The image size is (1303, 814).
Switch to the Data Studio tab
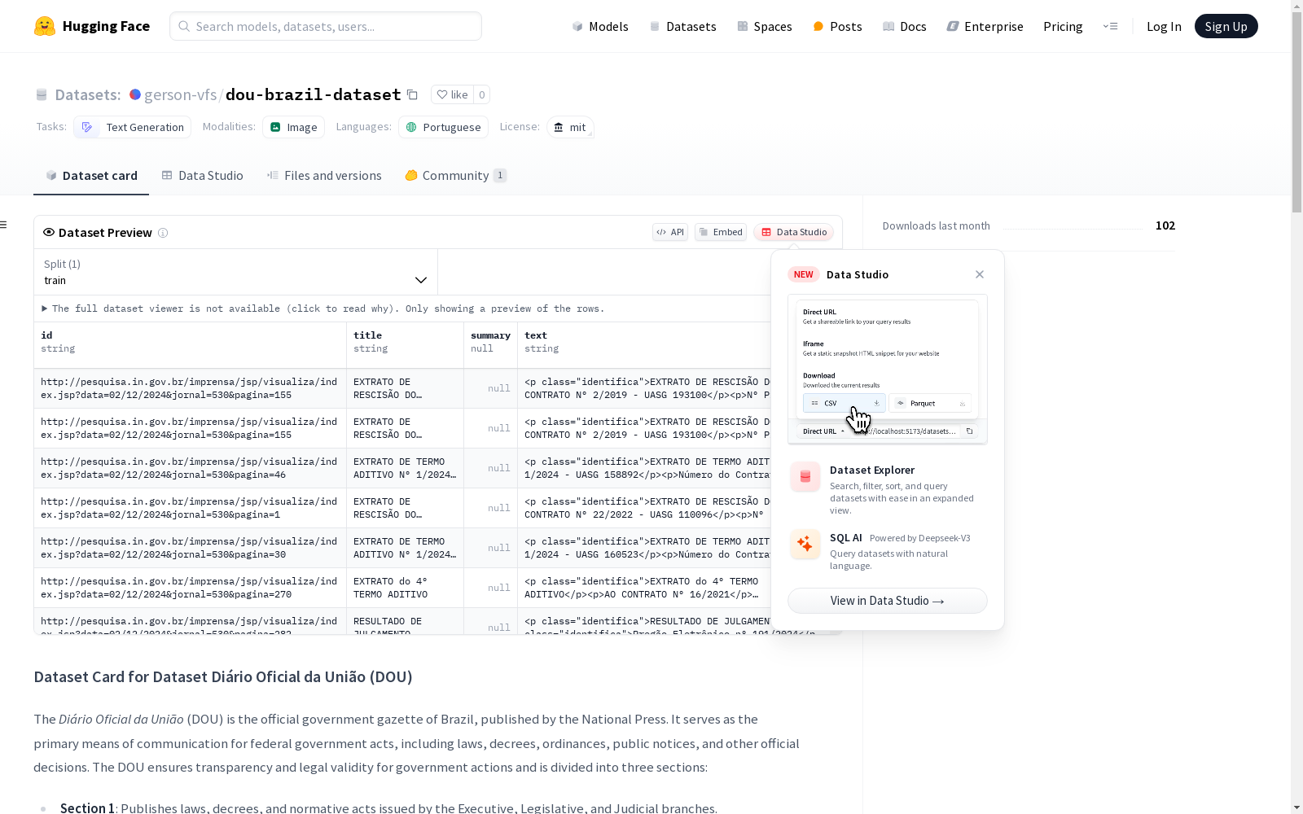coord(202,176)
